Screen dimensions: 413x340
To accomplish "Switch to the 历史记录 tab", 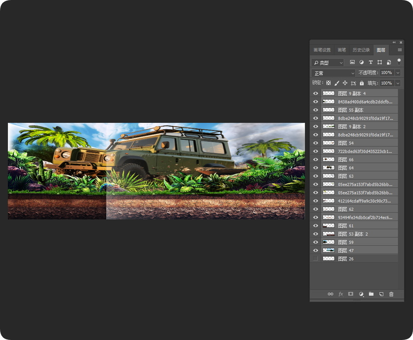I will coord(361,50).
